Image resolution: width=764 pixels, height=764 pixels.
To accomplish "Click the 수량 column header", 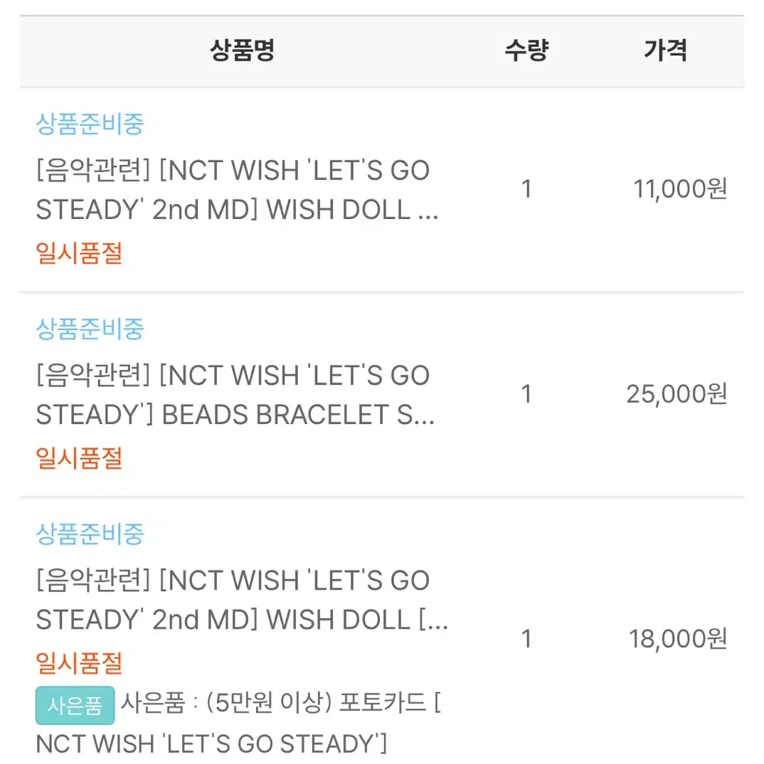I will pos(526,51).
